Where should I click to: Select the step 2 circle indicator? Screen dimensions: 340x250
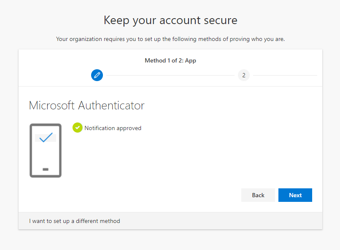coord(244,75)
